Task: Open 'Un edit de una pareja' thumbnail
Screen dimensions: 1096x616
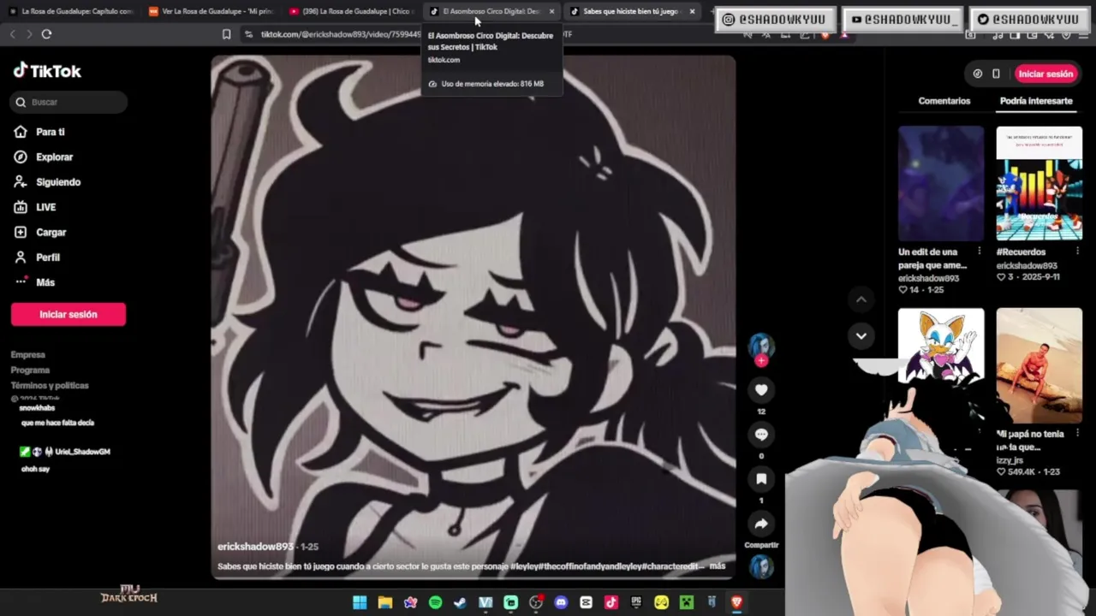Action: pos(941,183)
